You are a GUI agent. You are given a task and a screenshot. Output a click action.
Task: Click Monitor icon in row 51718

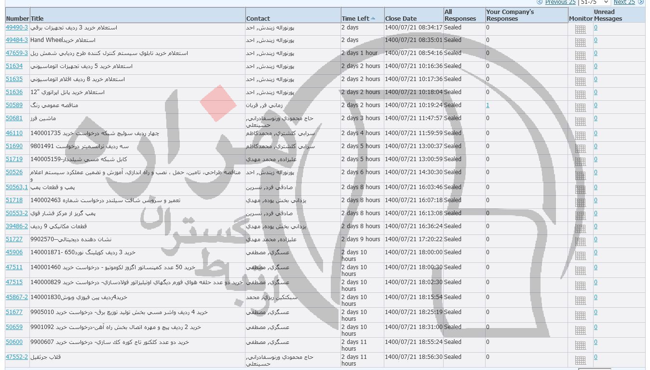coord(580,203)
